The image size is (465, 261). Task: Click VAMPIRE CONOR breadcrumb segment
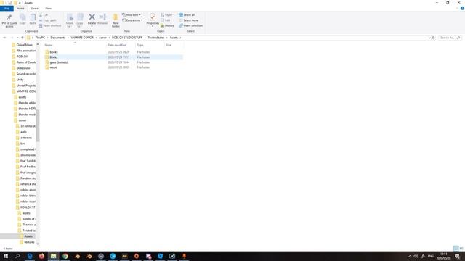pyautogui.click(x=82, y=38)
